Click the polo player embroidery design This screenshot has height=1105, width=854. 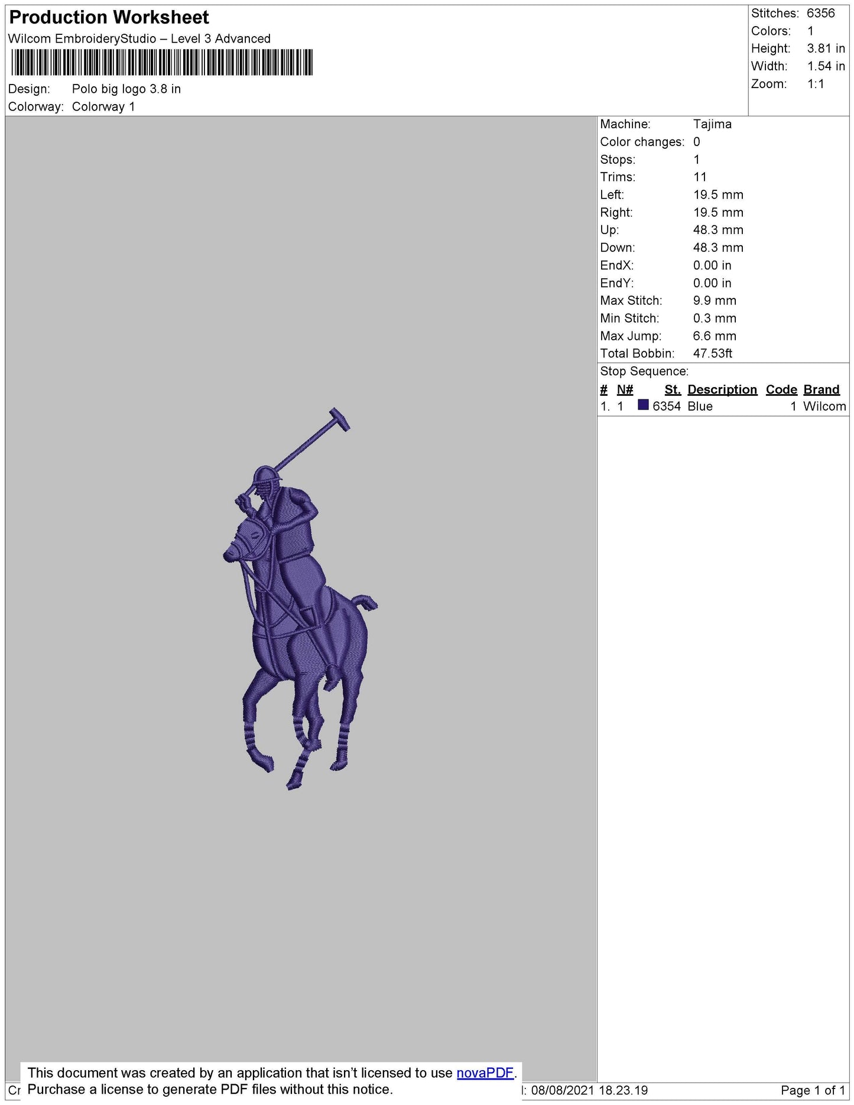pyautogui.click(x=300, y=599)
